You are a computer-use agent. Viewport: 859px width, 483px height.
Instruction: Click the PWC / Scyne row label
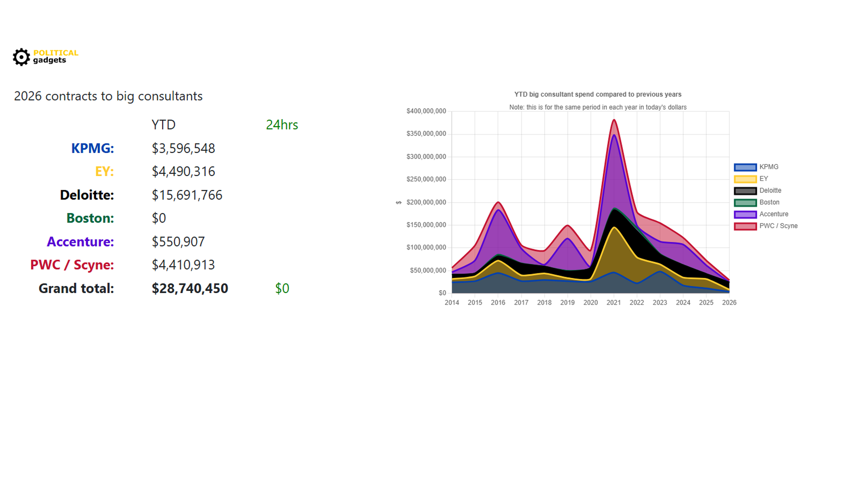(72, 265)
